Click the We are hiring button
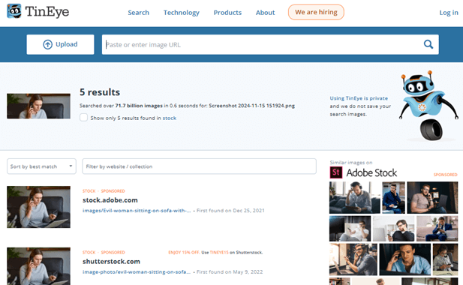The image size is (463, 285). (x=316, y=12)
